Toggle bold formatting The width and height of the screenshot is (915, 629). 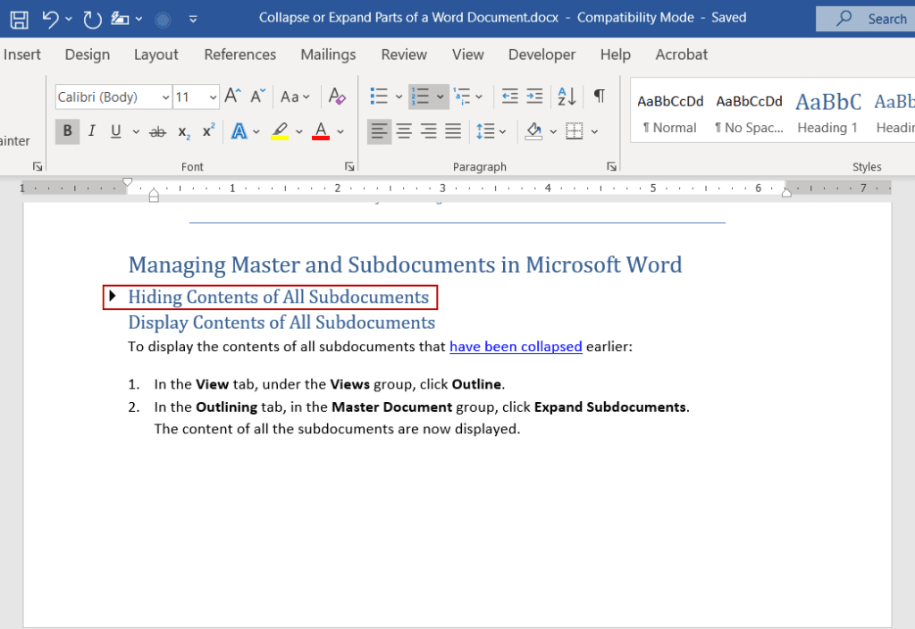coord(67,131)
